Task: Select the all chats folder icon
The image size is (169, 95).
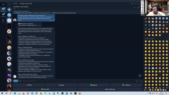Action: click(x=3, y=9)
